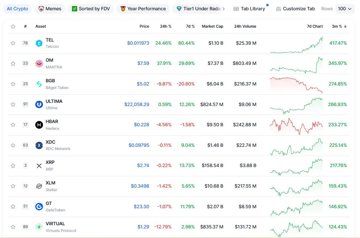Image resolution: width=360 pixels, height=238 pixels.
Task: Open the GT 7d chart sparkline
Action: 296,208
